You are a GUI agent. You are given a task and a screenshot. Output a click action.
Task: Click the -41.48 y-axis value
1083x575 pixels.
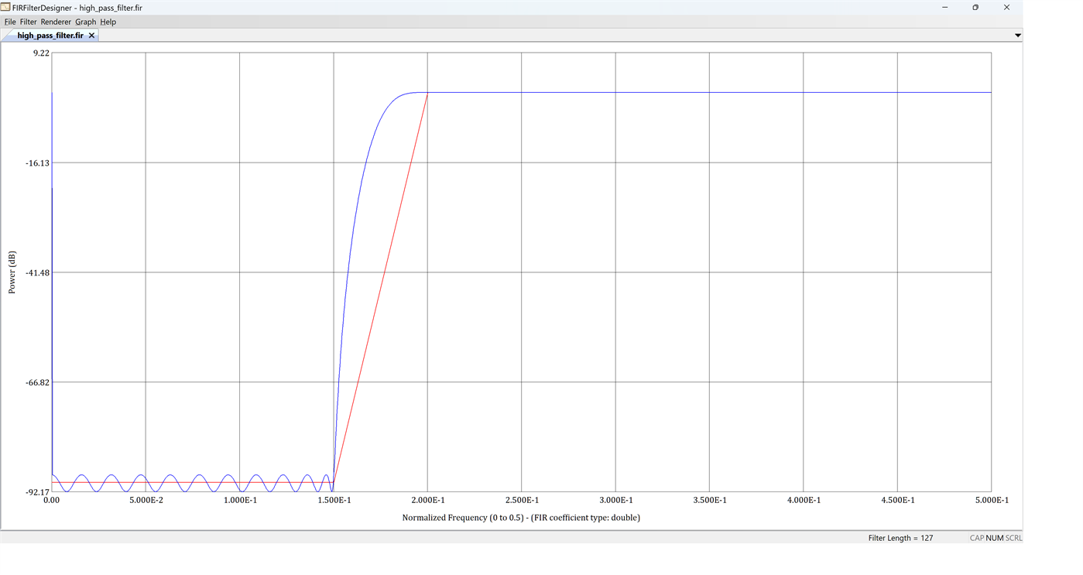(x=37, y=272)
